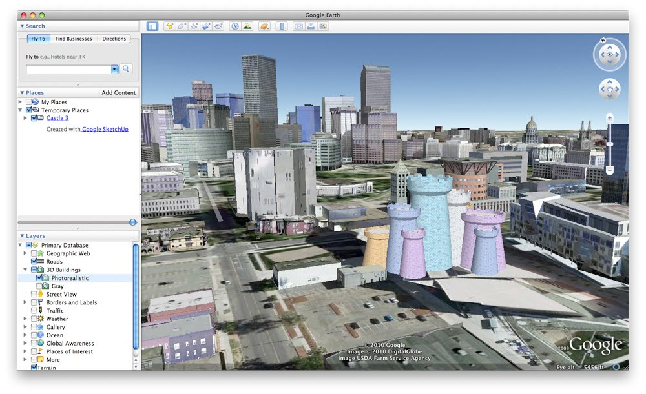
Task: View current location in Google Maps icon
Action: pyautogui.click(x=323, y=26)
